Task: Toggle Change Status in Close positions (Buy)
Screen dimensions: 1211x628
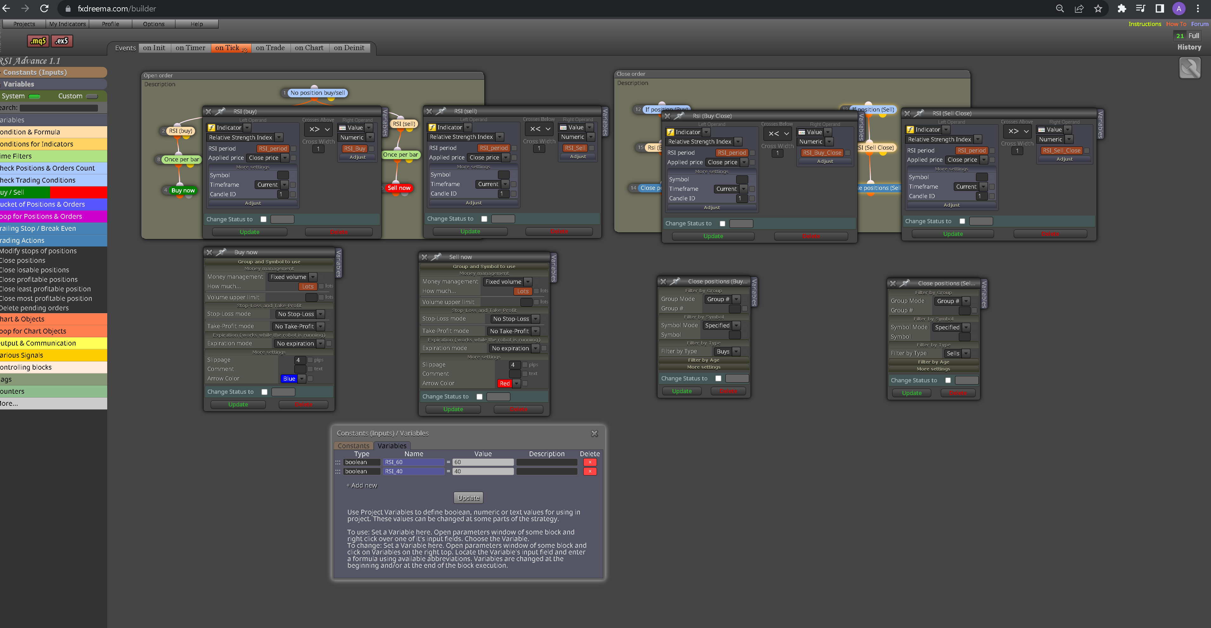Action: pyautogui.click(x=718, y=379)
